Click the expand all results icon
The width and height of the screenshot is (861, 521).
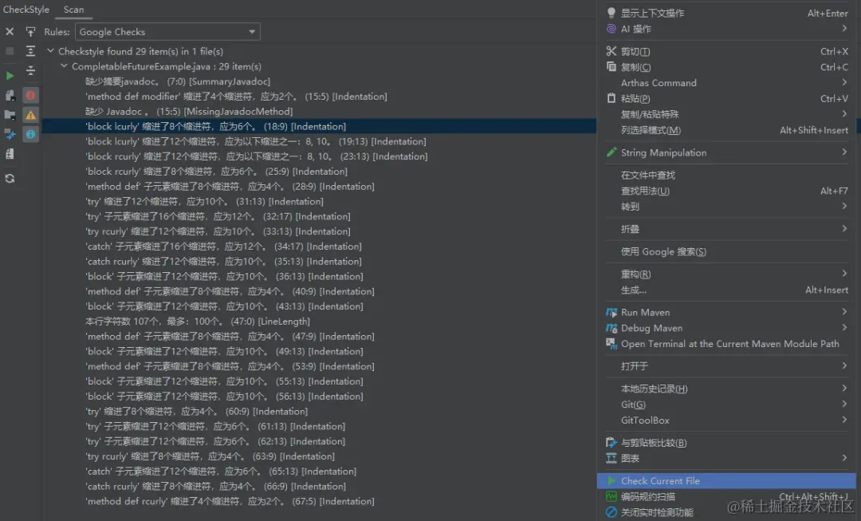[x=31, y=51]
